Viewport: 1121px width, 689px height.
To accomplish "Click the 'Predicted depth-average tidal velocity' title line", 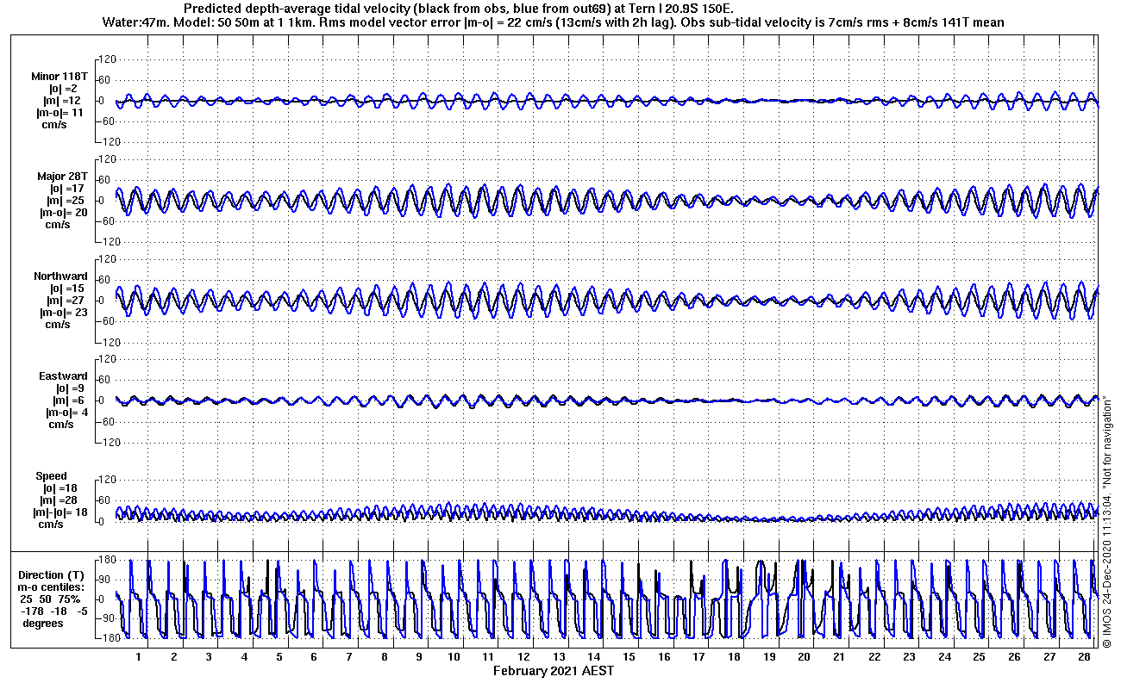I will tap(459, 8).
